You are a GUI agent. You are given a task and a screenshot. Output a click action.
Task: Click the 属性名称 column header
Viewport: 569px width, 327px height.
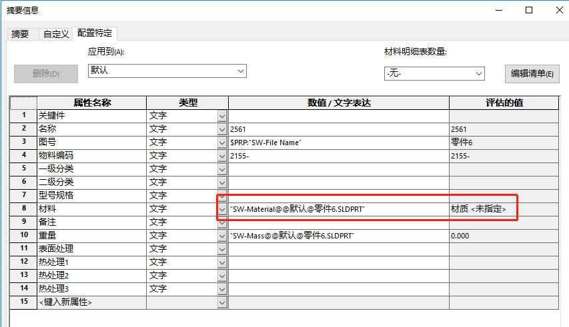point(91,103)
